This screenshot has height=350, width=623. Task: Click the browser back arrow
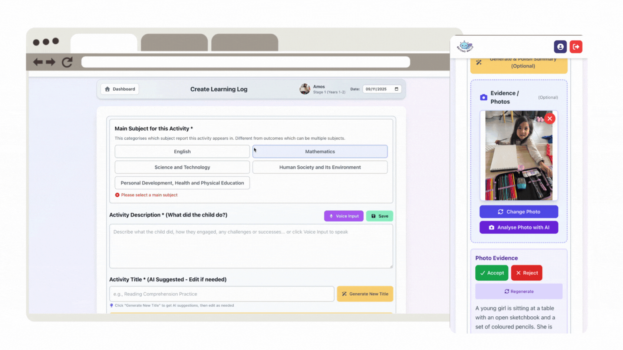tap(38, 62)
